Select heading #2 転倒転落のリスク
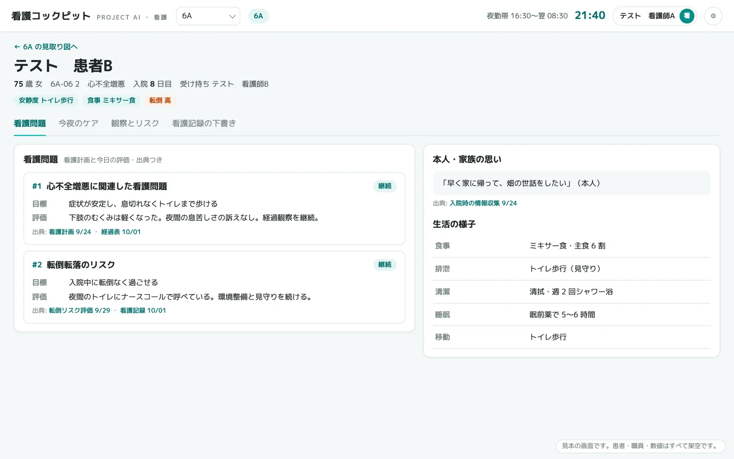Screen dimensions: 734x459 (74, 265)
